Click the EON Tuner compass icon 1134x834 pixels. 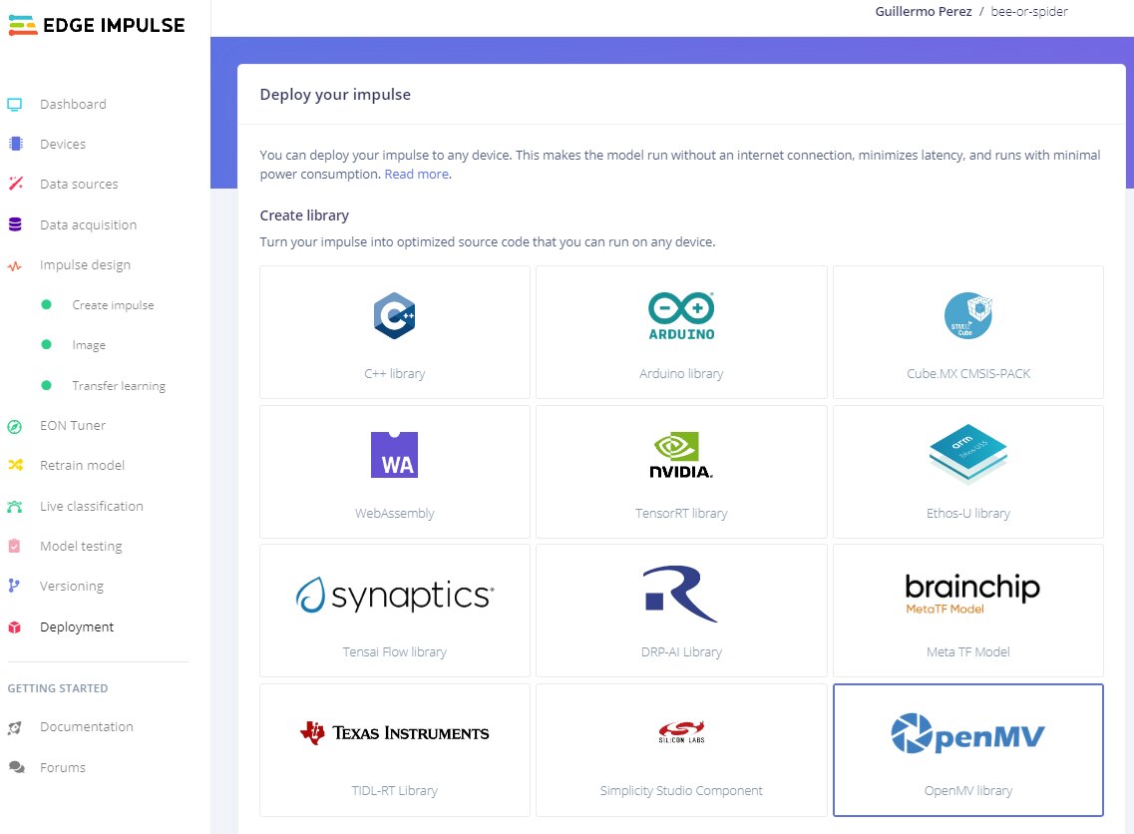(x=15, y=426)
